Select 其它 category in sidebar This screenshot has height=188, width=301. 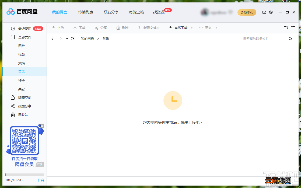22,89
